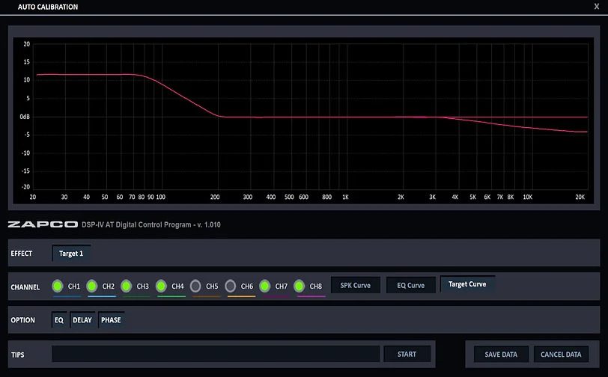The image size is (608, 377).
Task: Open the Target 1 effect selector
Action: pos(71,254)
